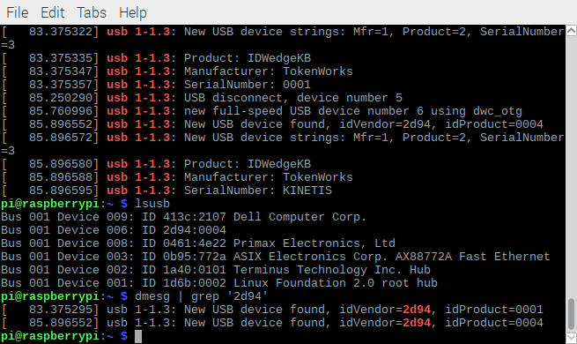The height and width of the screenshot is (344, 577).
Task: Click the scrollbar up arrow
Action: click(x=571, y=31)
